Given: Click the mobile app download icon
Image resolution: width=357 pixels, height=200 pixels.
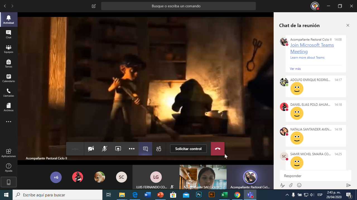Looking at the screenshot, I should (x=9, y=182).
